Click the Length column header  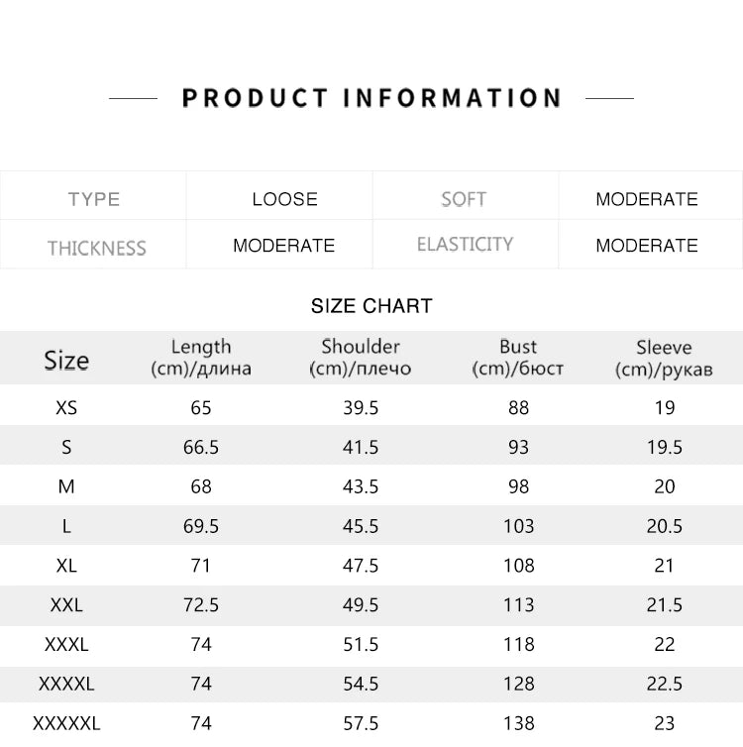pos(201,358)
